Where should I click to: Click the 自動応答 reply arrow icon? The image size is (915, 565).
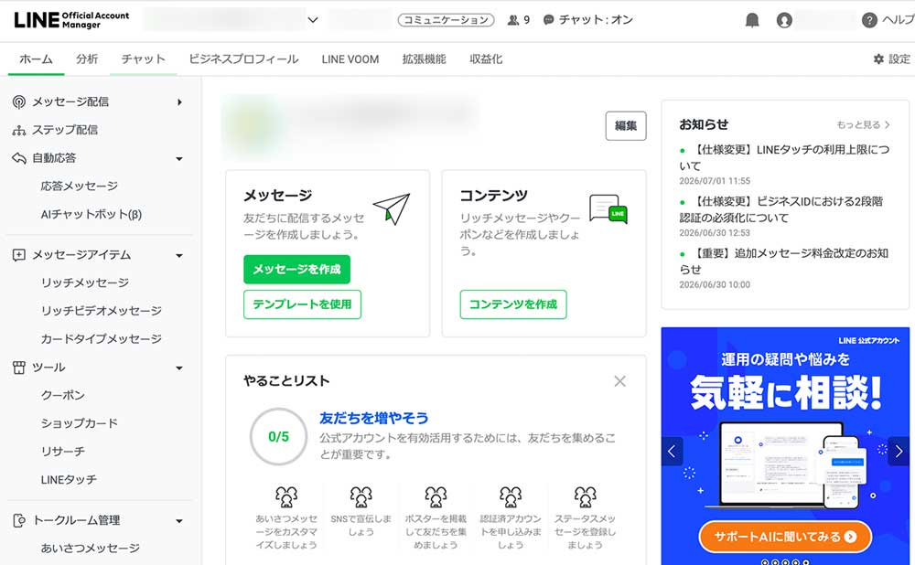point(18,158)
